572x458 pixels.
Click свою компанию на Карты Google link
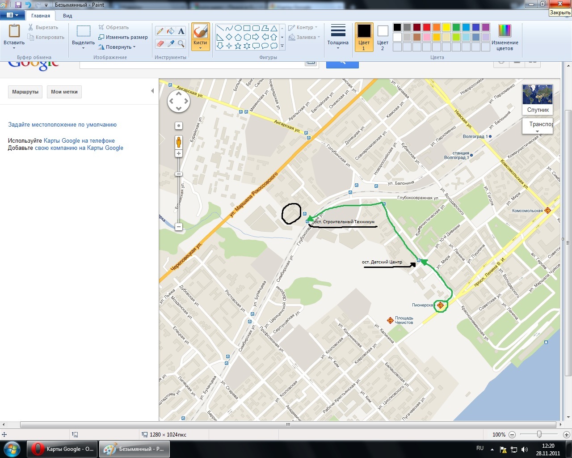click(79, 148)
